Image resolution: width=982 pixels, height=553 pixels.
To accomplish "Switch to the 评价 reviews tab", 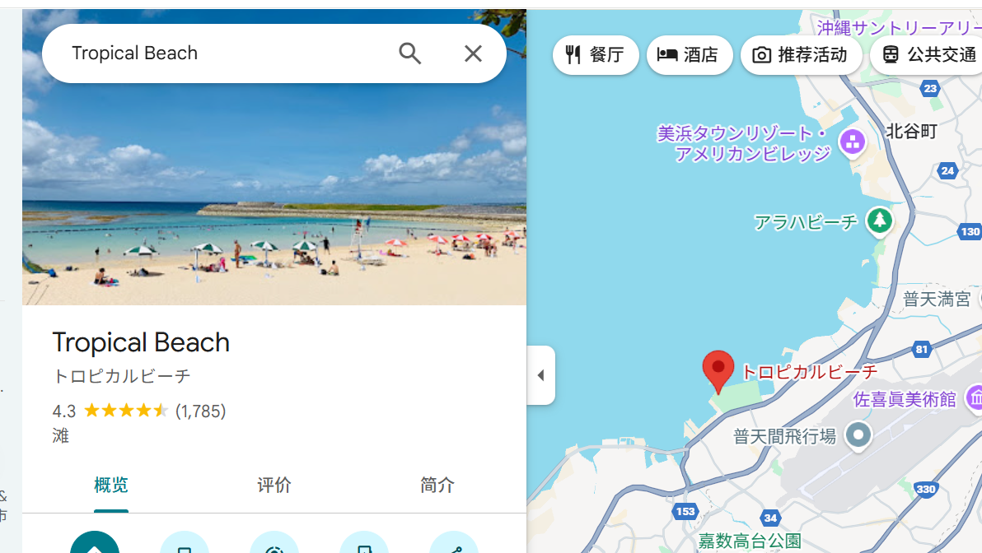I will (x=274, y=485).
